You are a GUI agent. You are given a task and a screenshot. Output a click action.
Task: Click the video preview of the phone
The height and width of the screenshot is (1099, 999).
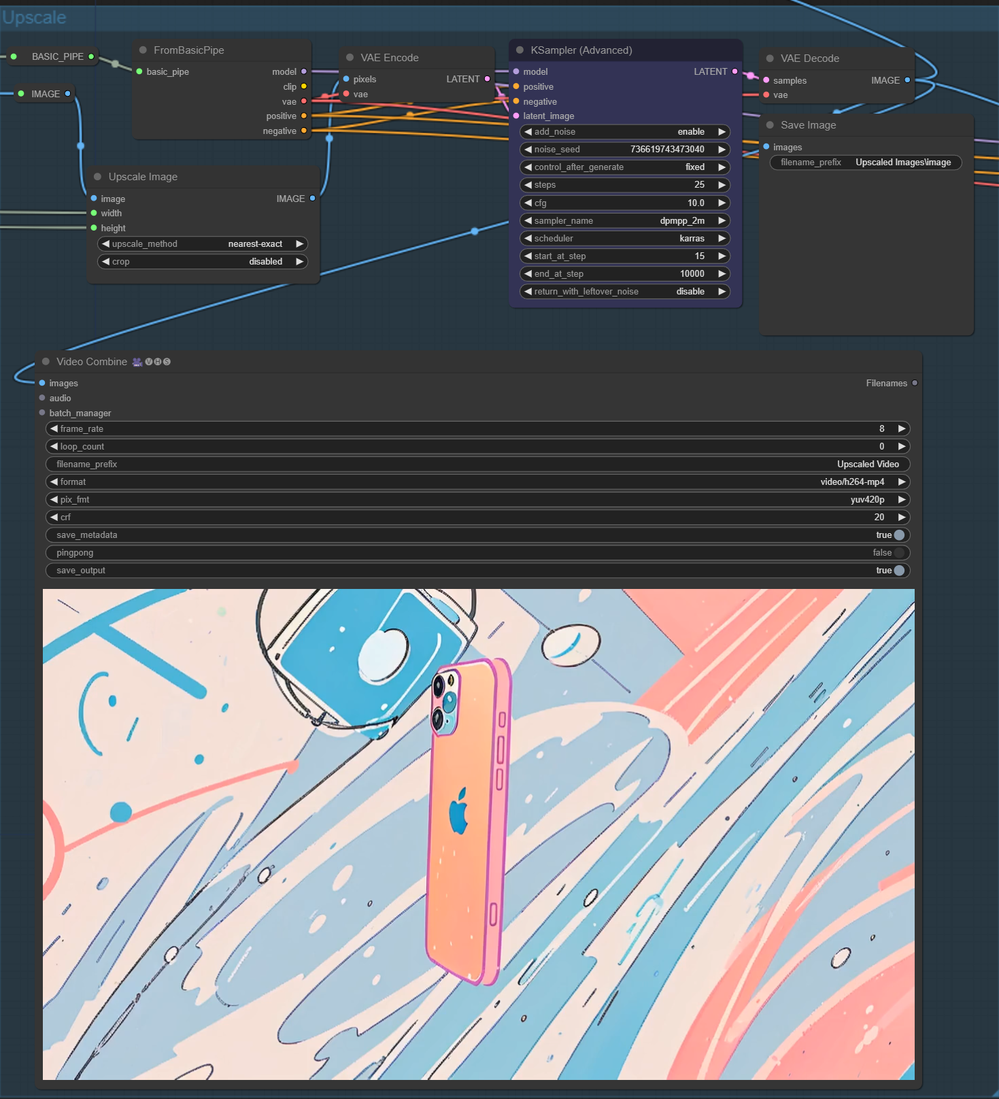[479, 834]
